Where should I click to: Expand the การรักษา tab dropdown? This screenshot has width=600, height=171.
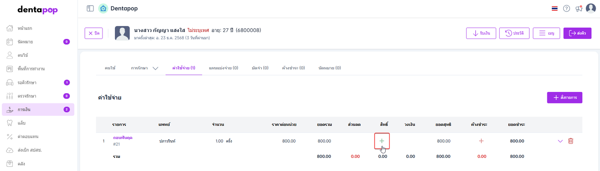pyautogui.click(x=155, y=68)
